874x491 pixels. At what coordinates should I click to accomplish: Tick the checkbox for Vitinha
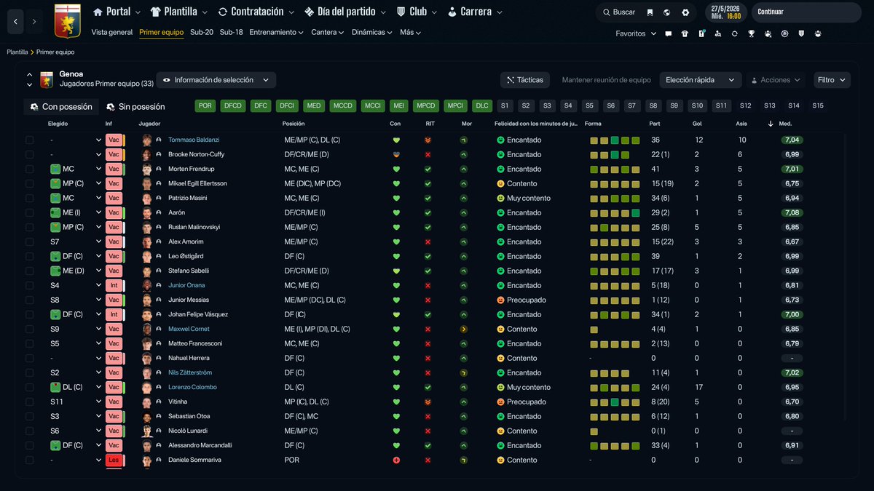(30, 402)
